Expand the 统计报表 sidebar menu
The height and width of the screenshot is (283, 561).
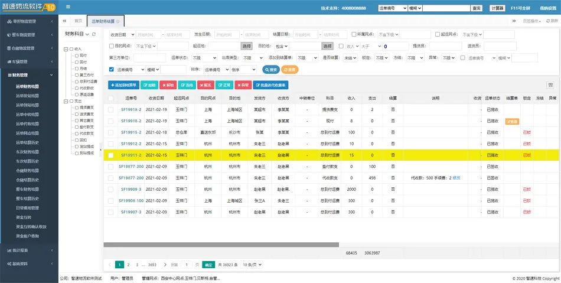30,251
